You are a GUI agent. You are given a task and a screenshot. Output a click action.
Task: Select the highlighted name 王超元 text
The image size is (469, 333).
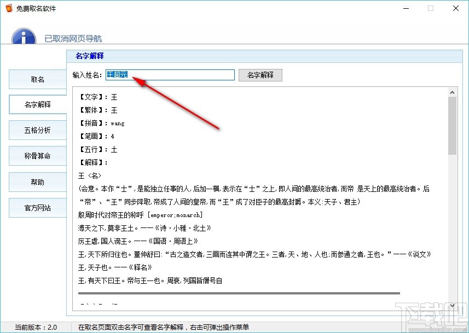coord(118,74)
